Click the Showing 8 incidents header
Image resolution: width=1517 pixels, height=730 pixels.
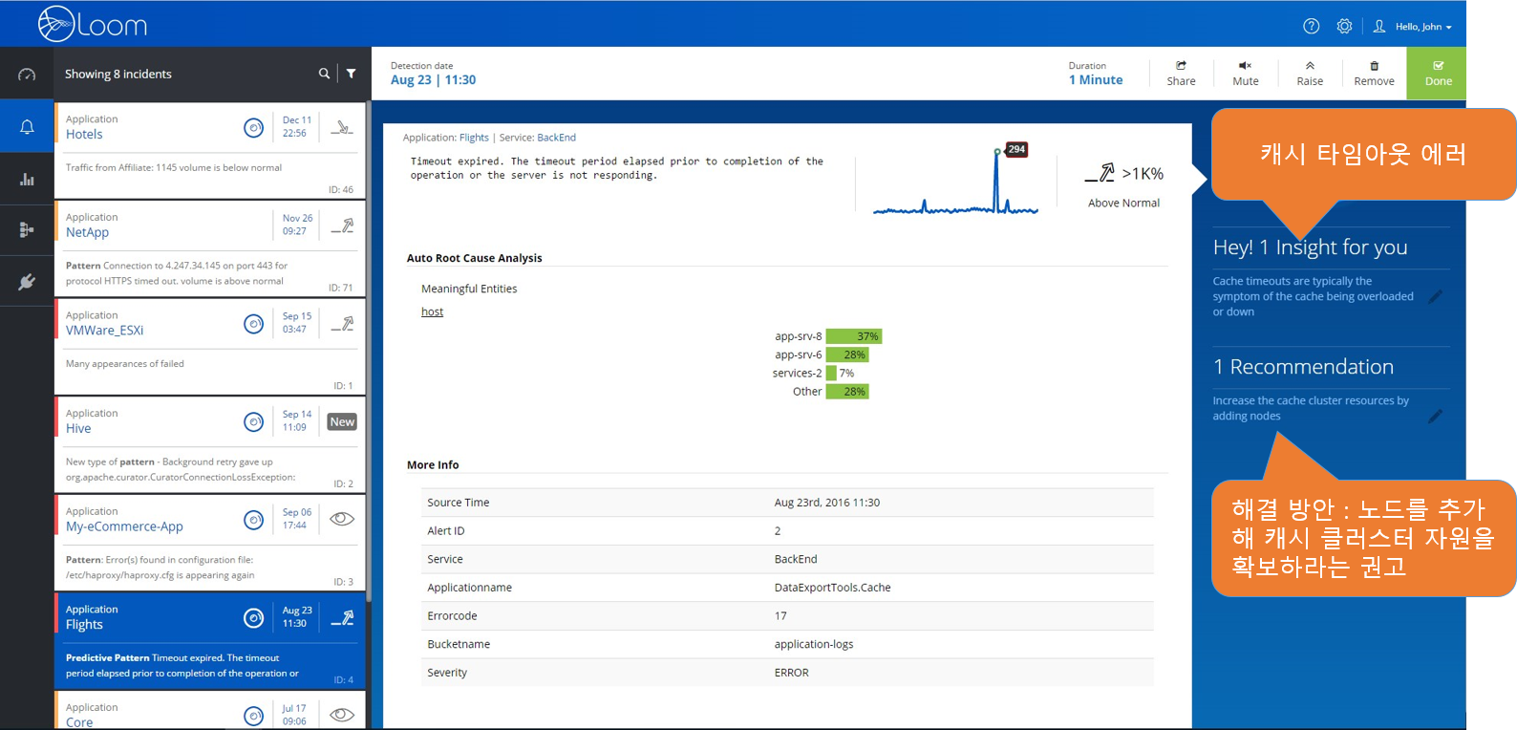click(118, 74)
